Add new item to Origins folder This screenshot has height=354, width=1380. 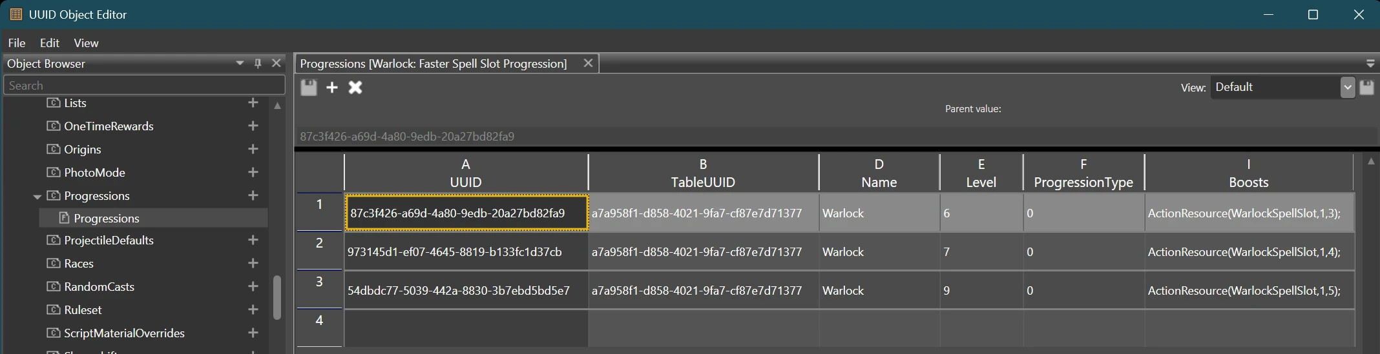(x=253, y=149)
